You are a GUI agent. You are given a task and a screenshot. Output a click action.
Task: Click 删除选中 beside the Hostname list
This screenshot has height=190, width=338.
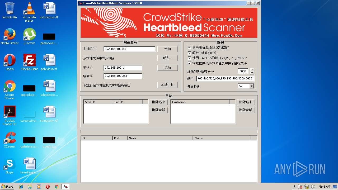(246, 102)
